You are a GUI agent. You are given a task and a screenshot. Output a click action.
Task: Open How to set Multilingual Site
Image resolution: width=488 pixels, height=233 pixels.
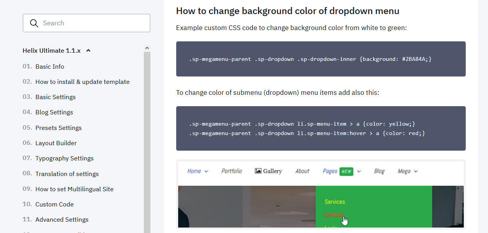(74, 189)
